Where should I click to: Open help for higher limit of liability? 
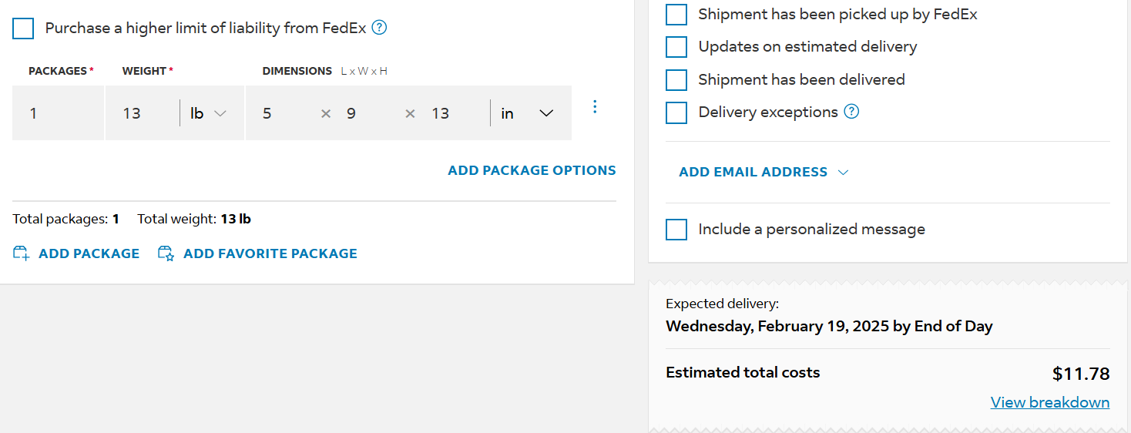tap(379, 28)
